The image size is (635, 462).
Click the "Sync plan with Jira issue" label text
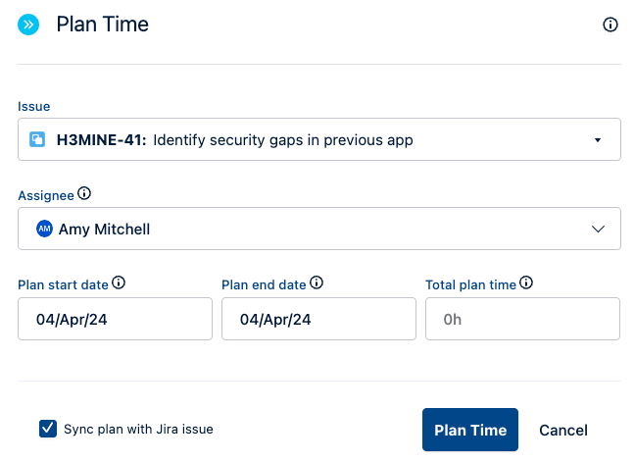(138, 429)
